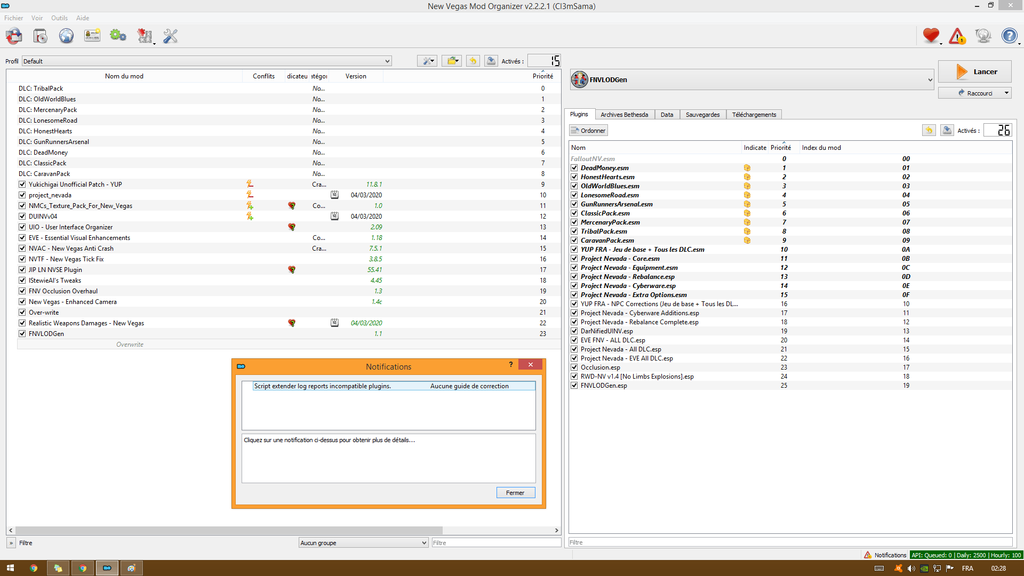Uncheck FNVLODGen mod in mod list

[x=22, y=333]
